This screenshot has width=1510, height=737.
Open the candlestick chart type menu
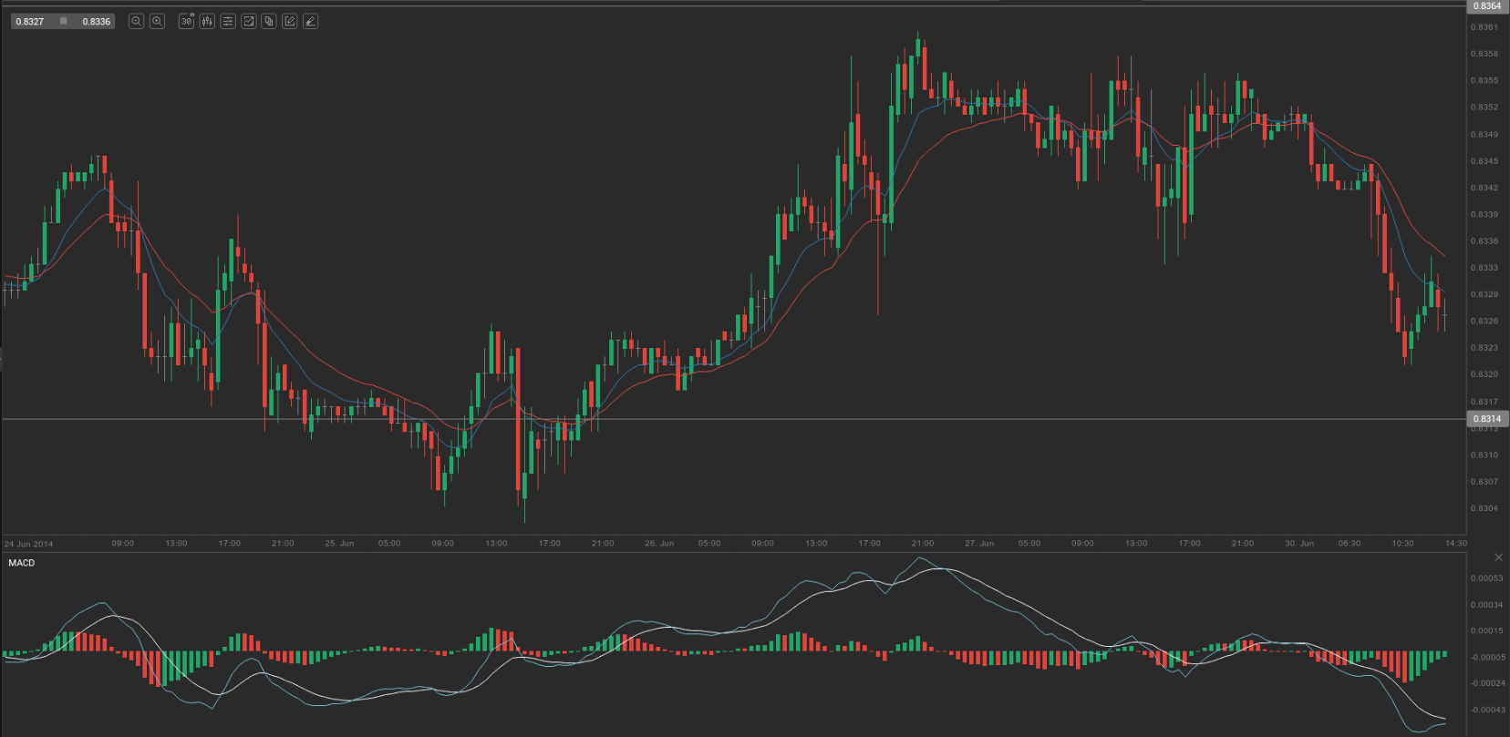pos(207,21)
